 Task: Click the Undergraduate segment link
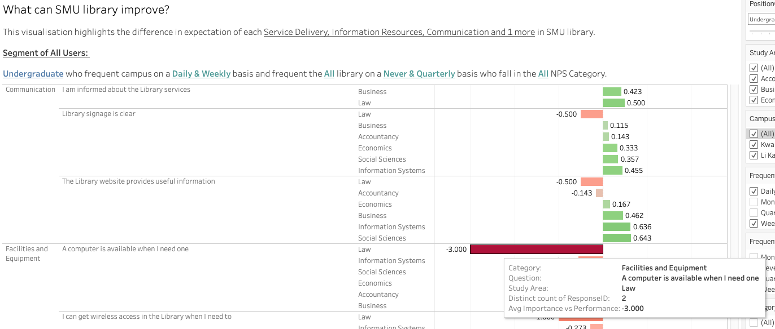(33, 74)
